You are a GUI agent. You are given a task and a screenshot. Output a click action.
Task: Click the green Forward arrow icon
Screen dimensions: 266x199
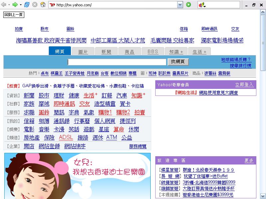pyautogui.click(x=15, y=5)
